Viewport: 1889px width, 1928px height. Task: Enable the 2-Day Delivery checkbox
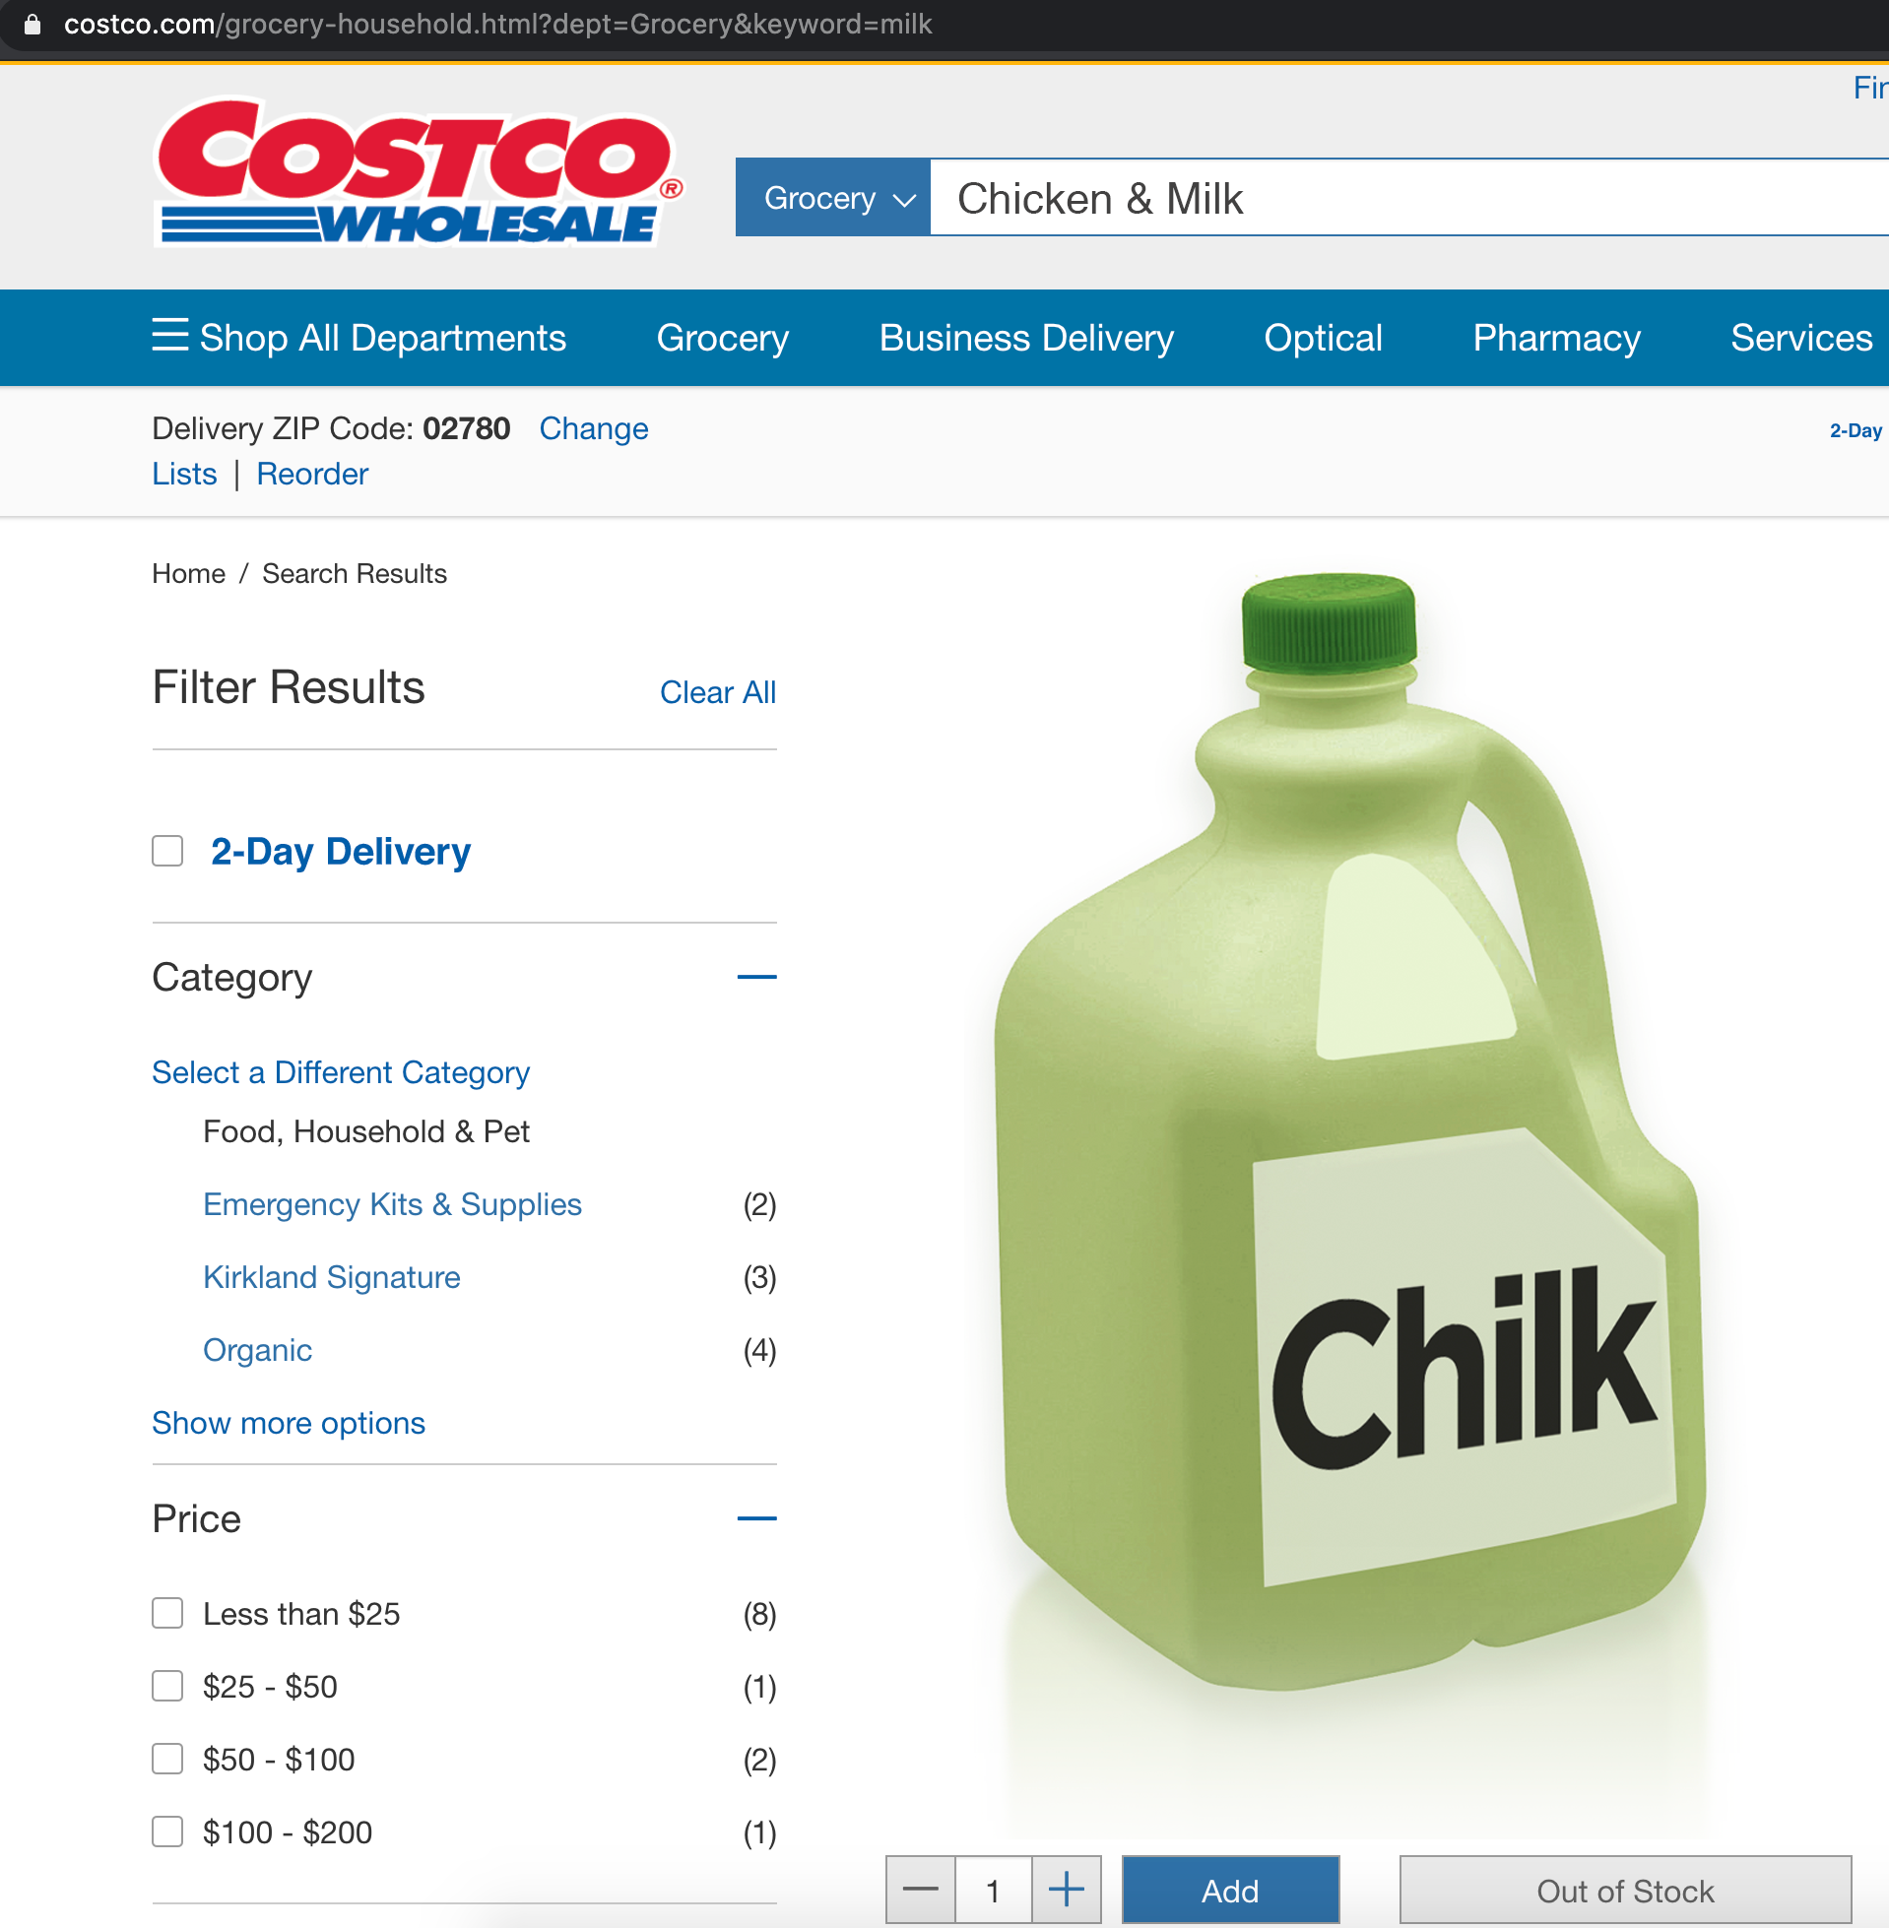(x=167, y=851)
